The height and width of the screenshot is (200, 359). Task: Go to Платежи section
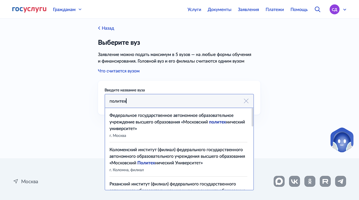click(275, 9)
